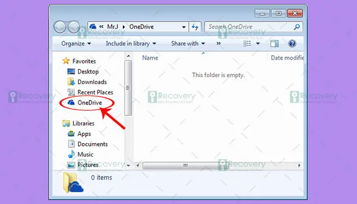The image size is (357, 204).
Task: Sort by the Date modified column header
Action: [x=287, y=58]
